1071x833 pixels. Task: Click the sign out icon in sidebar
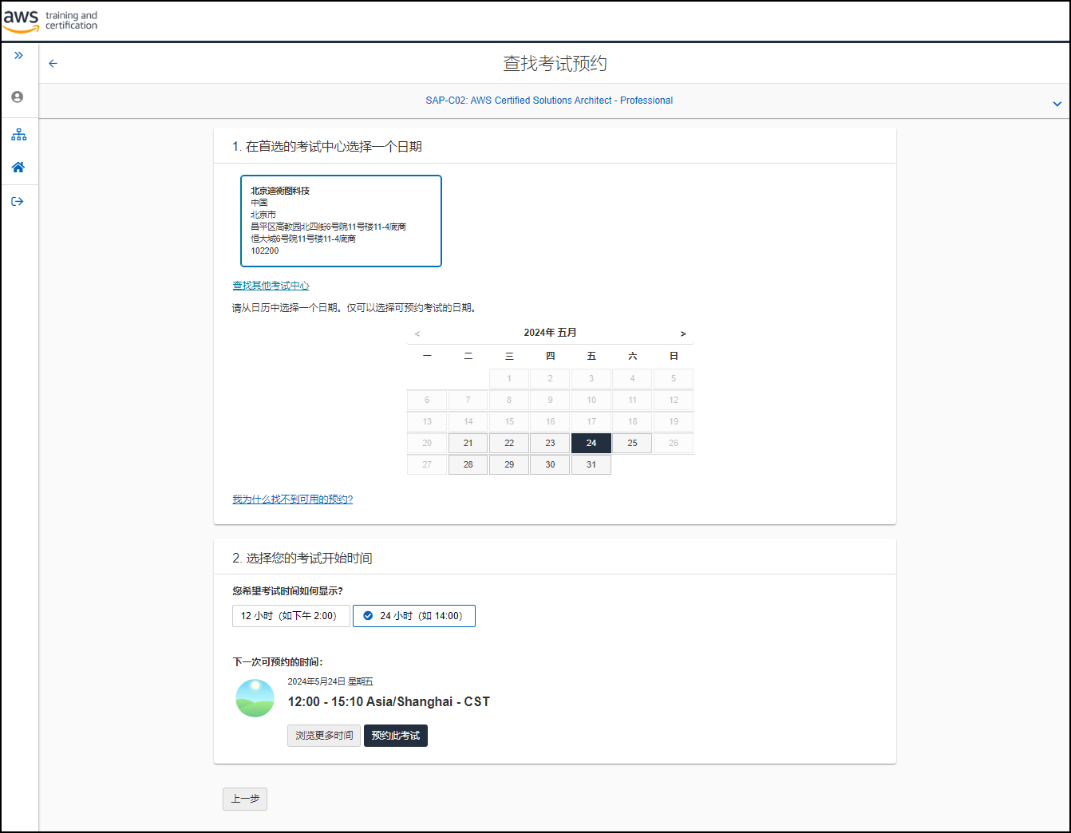click(x=18, y=201)
